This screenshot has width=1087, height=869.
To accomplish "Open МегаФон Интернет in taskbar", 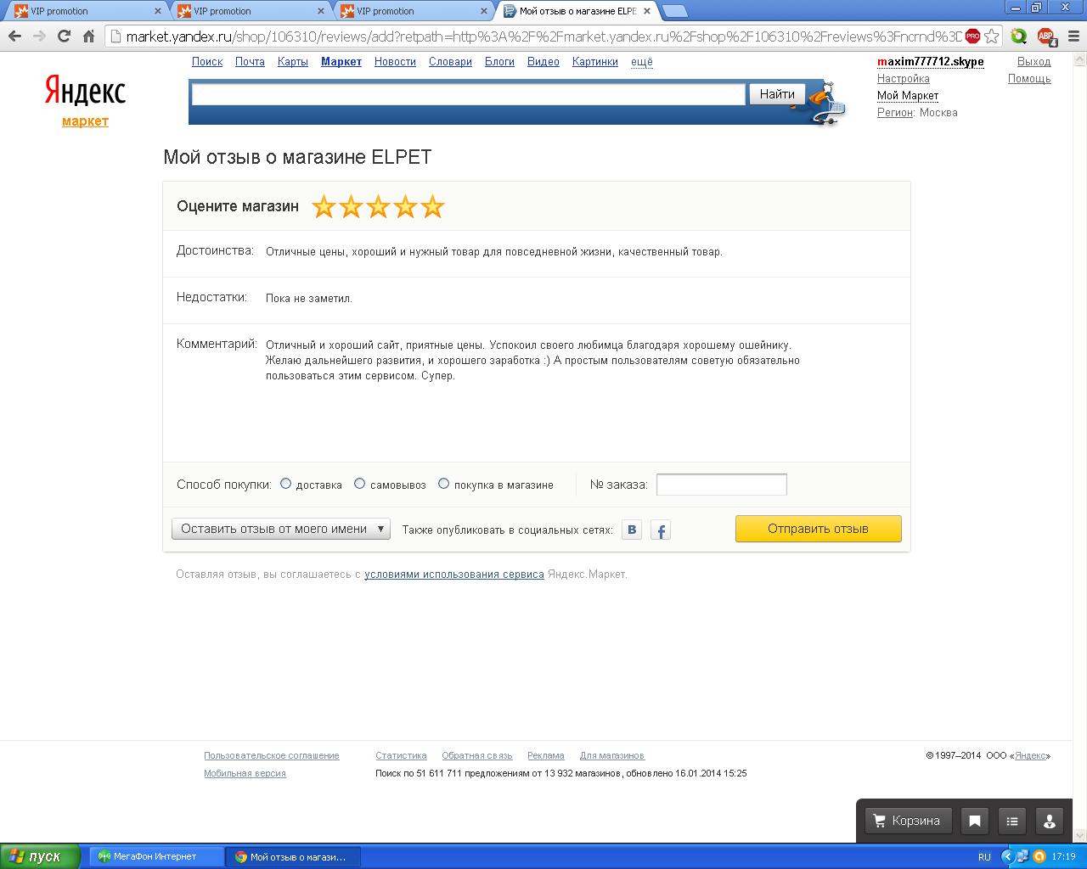I will click(x=156, y=856).
